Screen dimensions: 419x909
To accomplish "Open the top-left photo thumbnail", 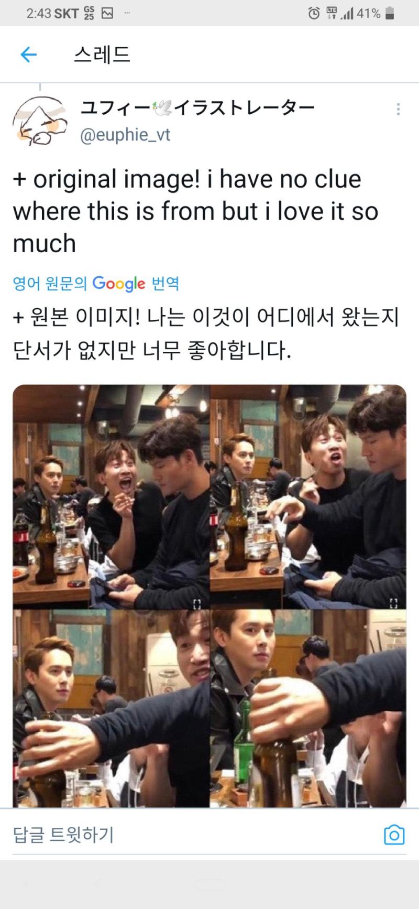I will coord(111,497).
